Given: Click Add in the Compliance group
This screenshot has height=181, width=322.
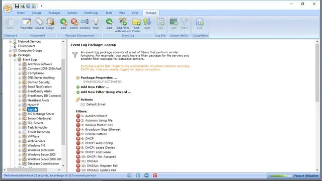Looking at the screenshot, I should 200,25.
